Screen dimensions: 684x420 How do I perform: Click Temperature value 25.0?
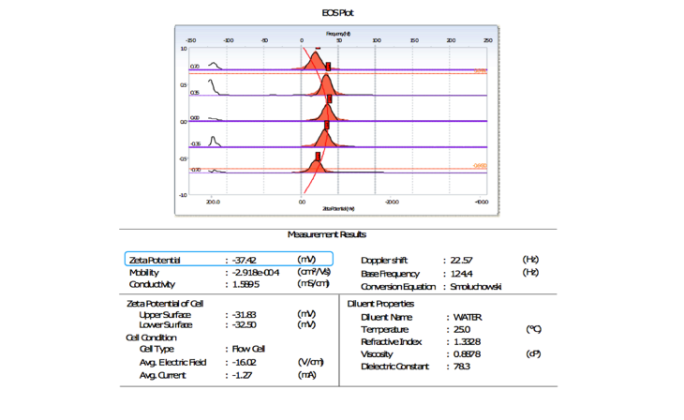pos(462,330)
